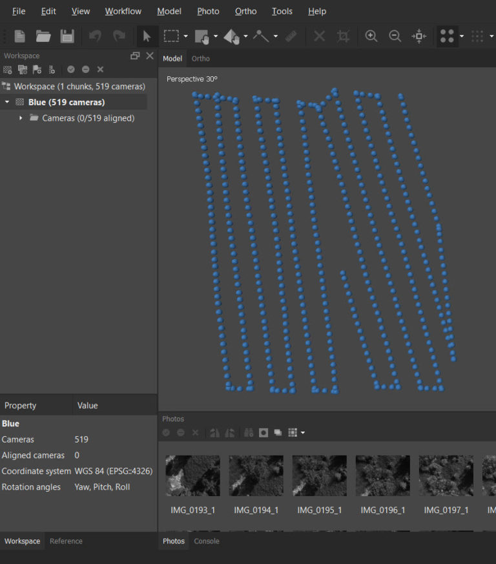Click the Zoom Out magnifier
The height and width of the screenshot is (564, 496).
[x=395, y=36]
